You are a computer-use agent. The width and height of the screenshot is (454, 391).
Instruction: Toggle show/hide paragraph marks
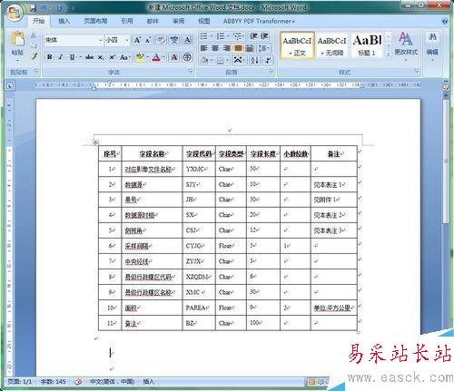[268, 60]
